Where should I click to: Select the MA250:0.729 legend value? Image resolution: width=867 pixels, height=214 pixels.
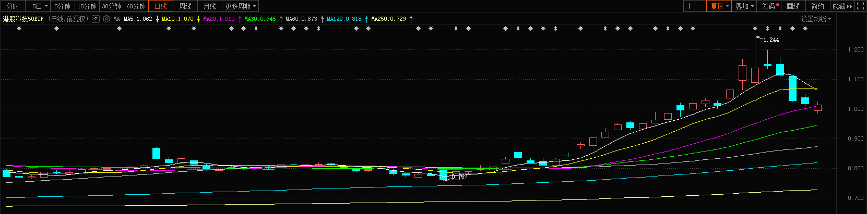pyautogui.click(x=388, y=19)
